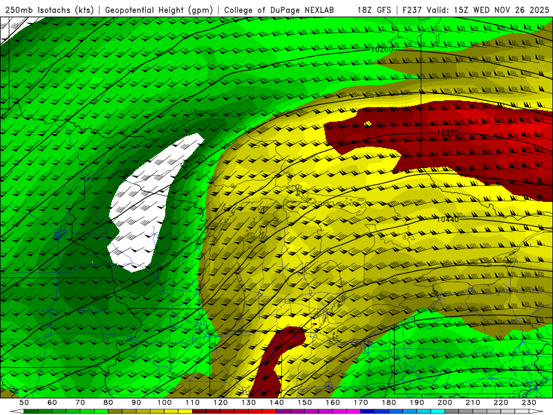Click the magenta swatch just before 170
This screenshot has width=553, height=415.
353,411
